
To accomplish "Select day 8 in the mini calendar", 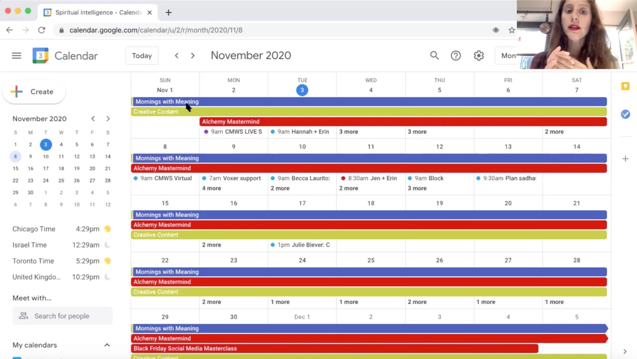I will point(15,157).
